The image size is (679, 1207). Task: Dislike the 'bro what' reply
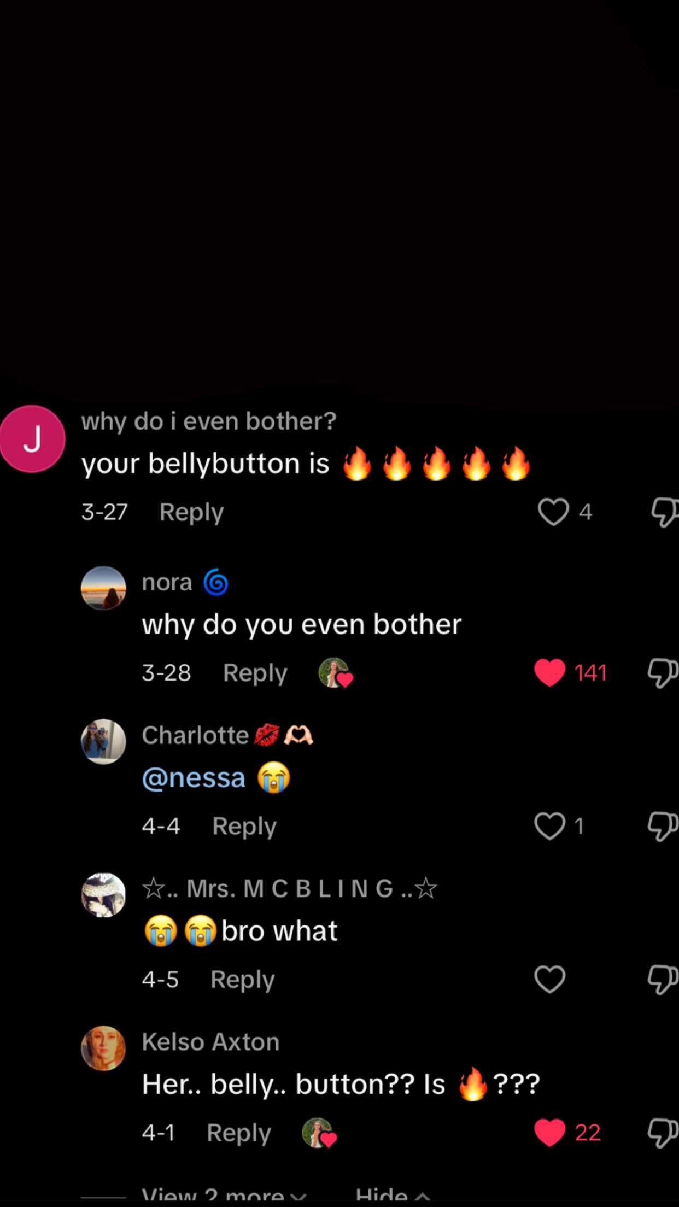click(x=662, y=979)
